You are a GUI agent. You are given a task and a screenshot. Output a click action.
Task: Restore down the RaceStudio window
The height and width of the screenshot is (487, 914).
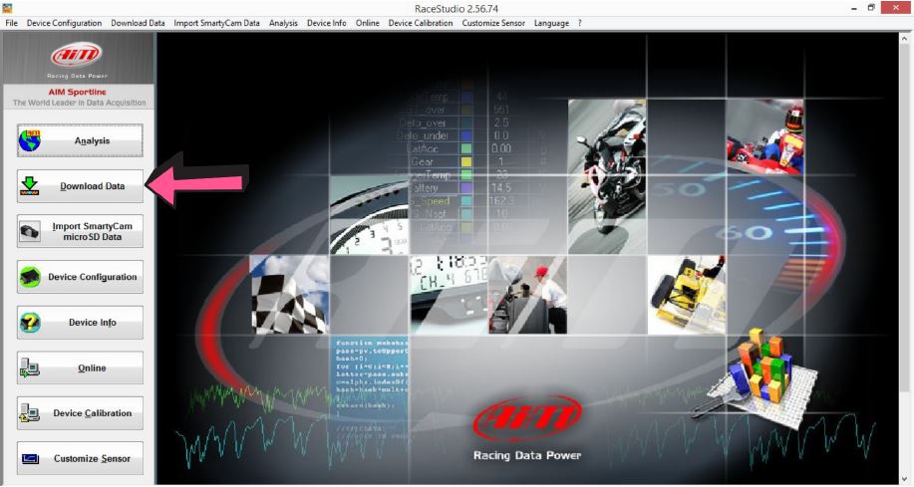871,8
